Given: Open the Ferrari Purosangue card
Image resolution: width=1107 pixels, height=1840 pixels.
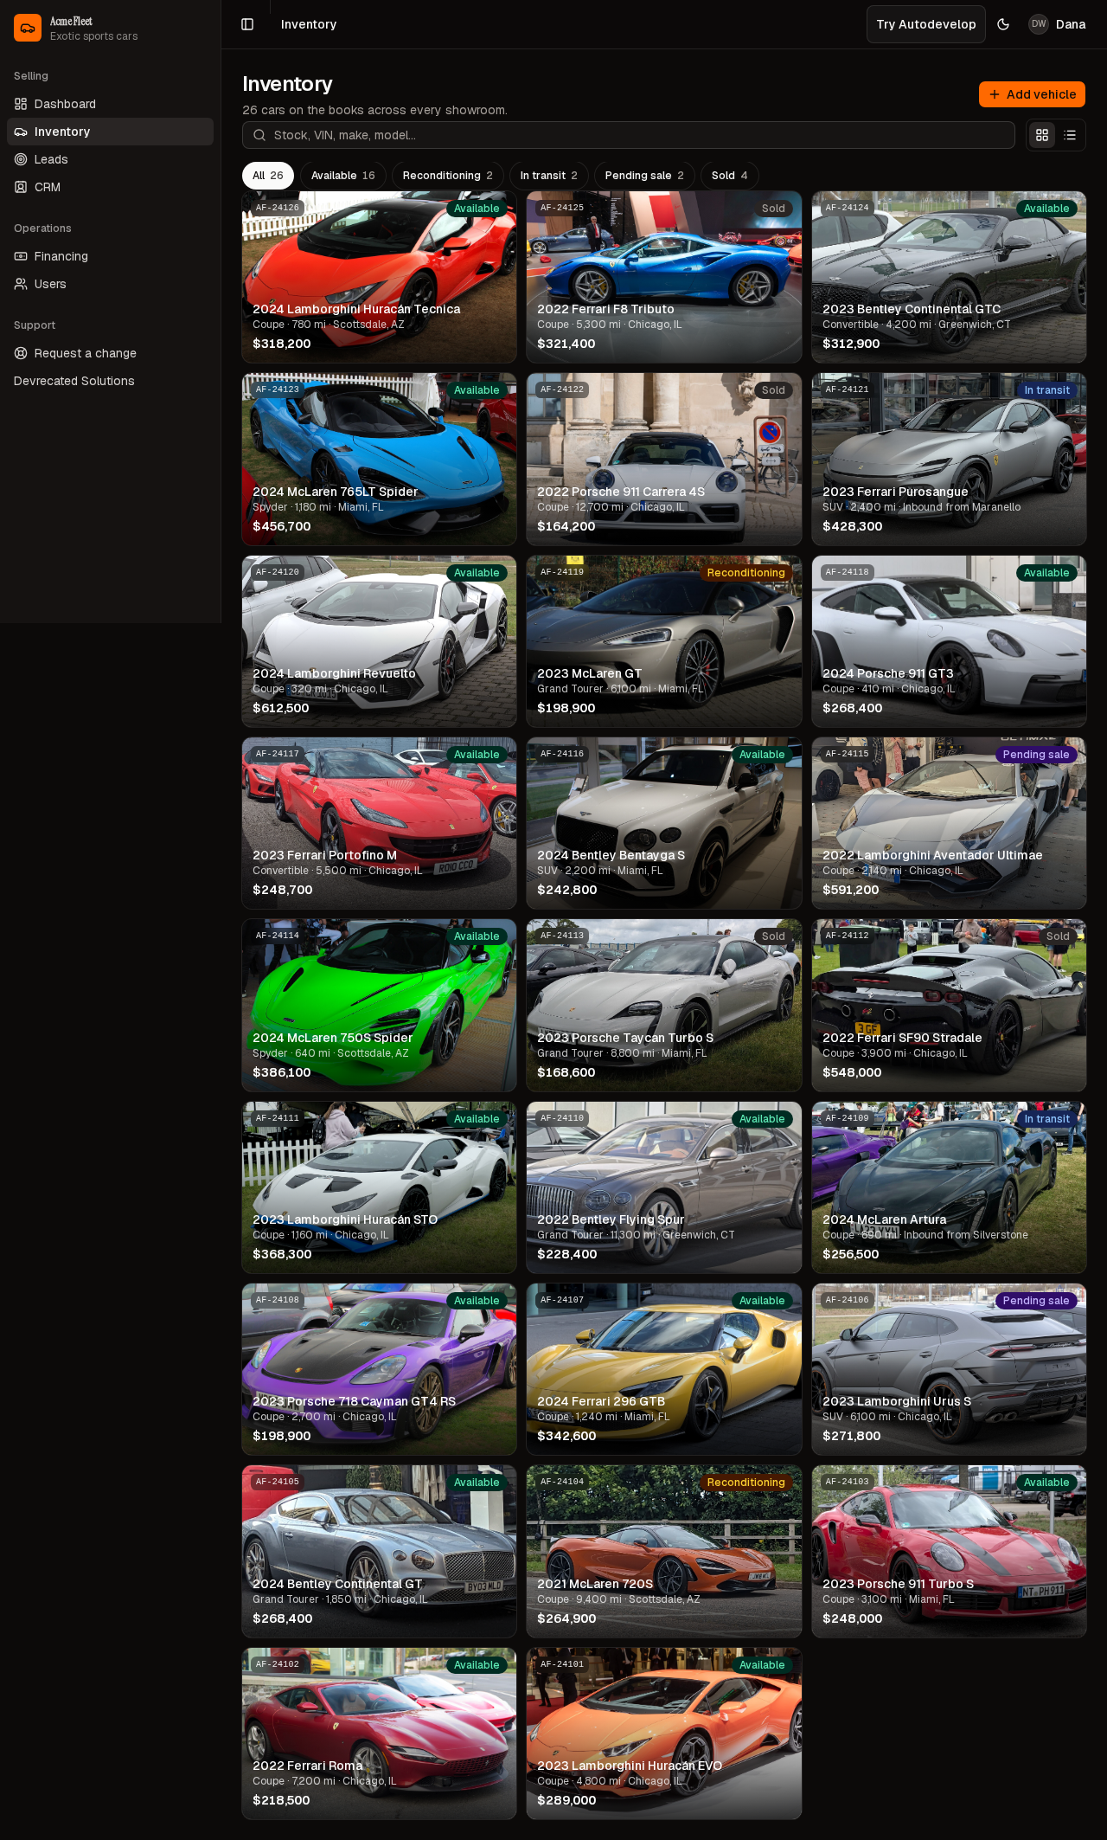Looking at the screenshot, I should (x=949, y=460).
